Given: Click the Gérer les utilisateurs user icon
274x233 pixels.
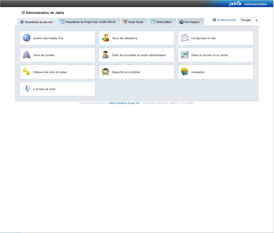Looking at the screenshot, I should [106, 38].
